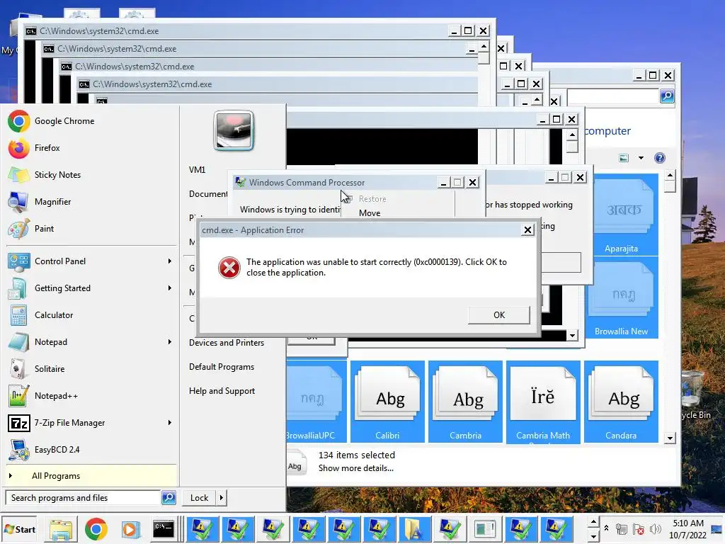Switch to the Fonts folder taskbar button

(413, 529)
